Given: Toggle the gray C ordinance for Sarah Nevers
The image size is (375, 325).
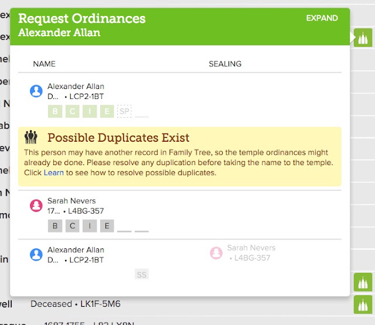Looking at the screenshot, I should click(73, 226).
